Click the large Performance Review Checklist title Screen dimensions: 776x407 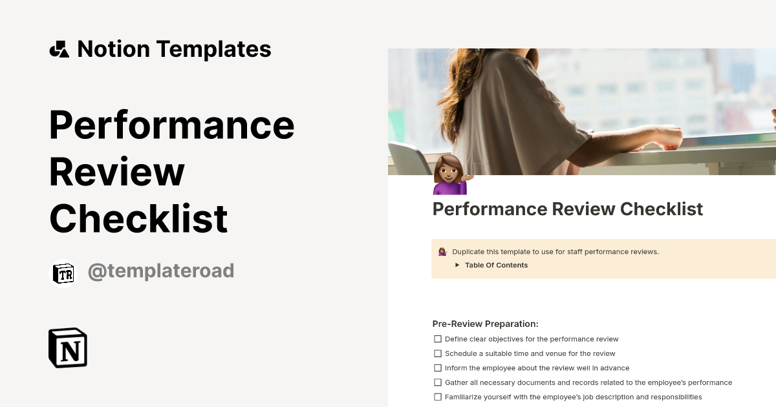coord(171,171)
